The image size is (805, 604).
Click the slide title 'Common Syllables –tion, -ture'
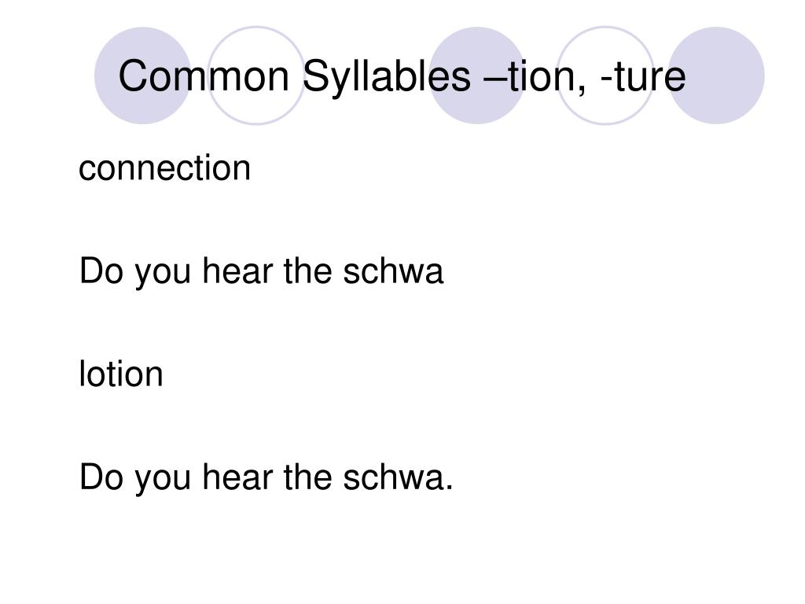(402, 77)
